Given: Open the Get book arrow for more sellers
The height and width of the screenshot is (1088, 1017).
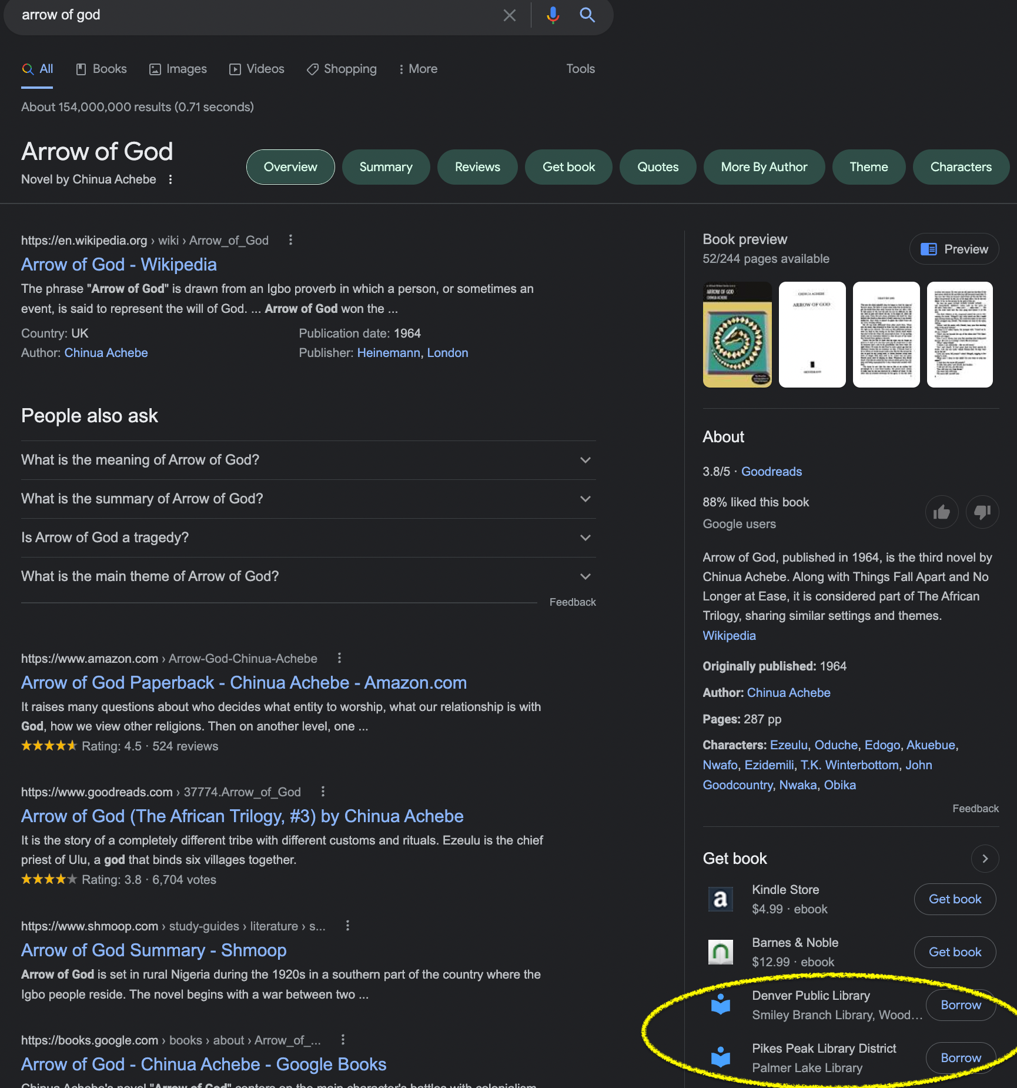Looking at the screenshot, I should point(985,859).
